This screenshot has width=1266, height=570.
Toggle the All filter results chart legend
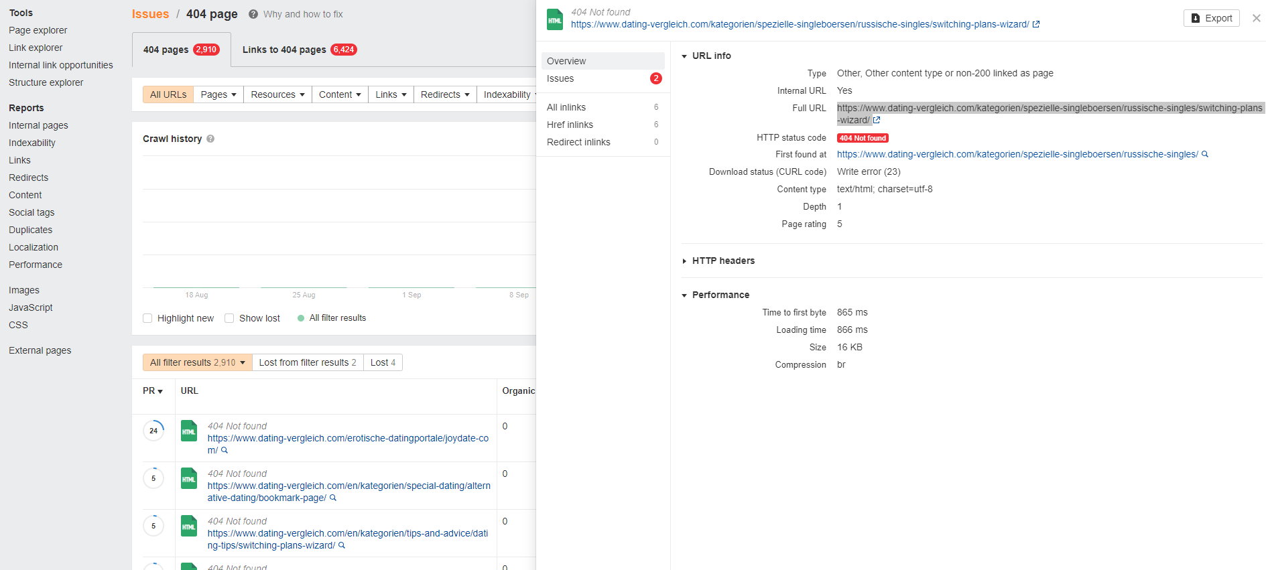pos(332,318)
